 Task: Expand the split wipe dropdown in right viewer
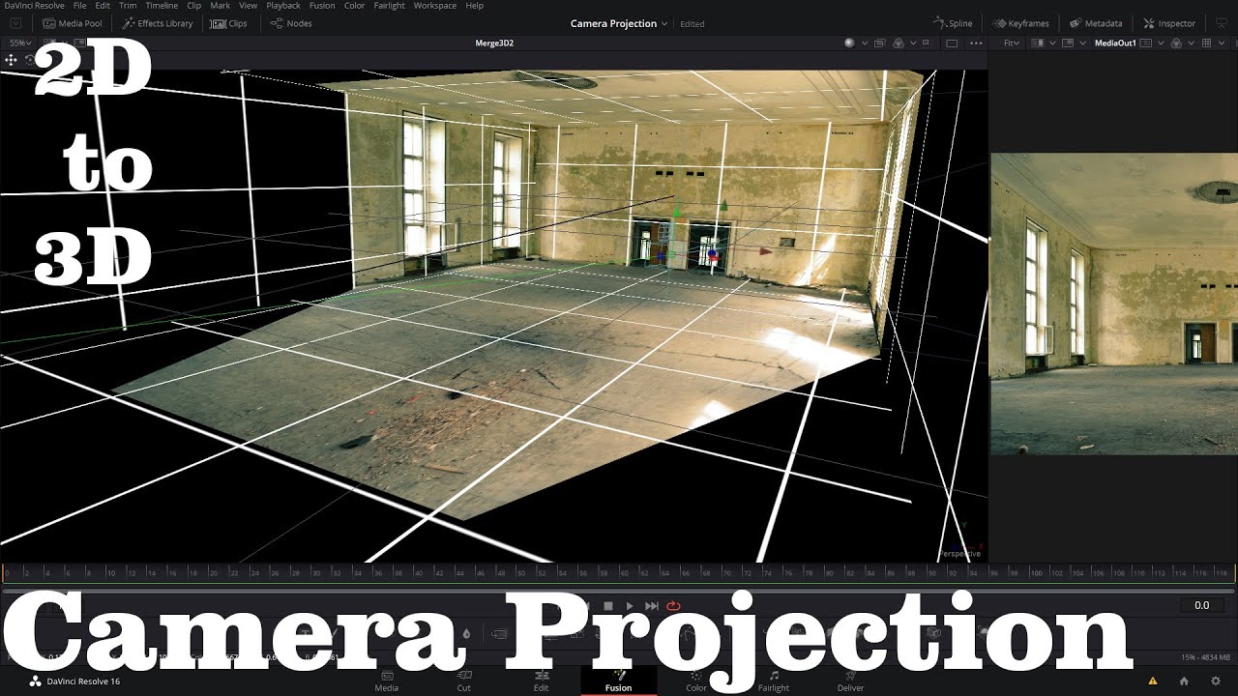[x=1052, y=43]
